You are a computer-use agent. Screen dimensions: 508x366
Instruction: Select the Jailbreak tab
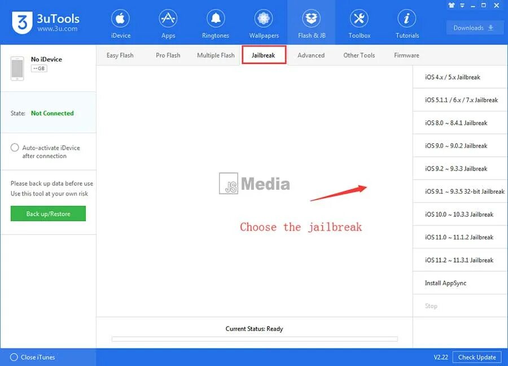264,55
